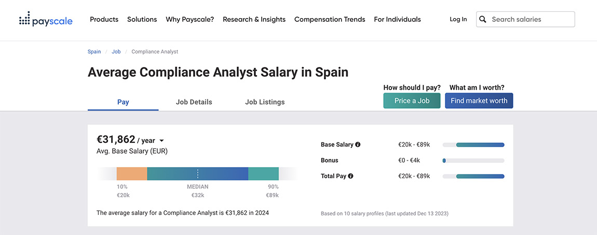The width and height of the screenshot is (597, 235).
Task: Click the Total Pay info icon
Action: point(350,176)
